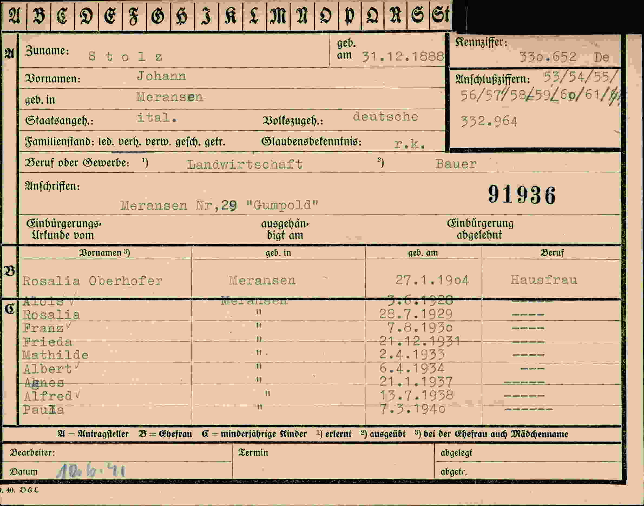The height and width of the screenshot is (506, 644).
Task: Select the nationality value 'ital.'
Action: 157,118
